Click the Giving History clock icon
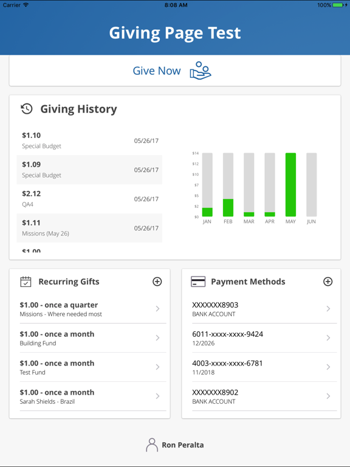 tap(27, 109)
